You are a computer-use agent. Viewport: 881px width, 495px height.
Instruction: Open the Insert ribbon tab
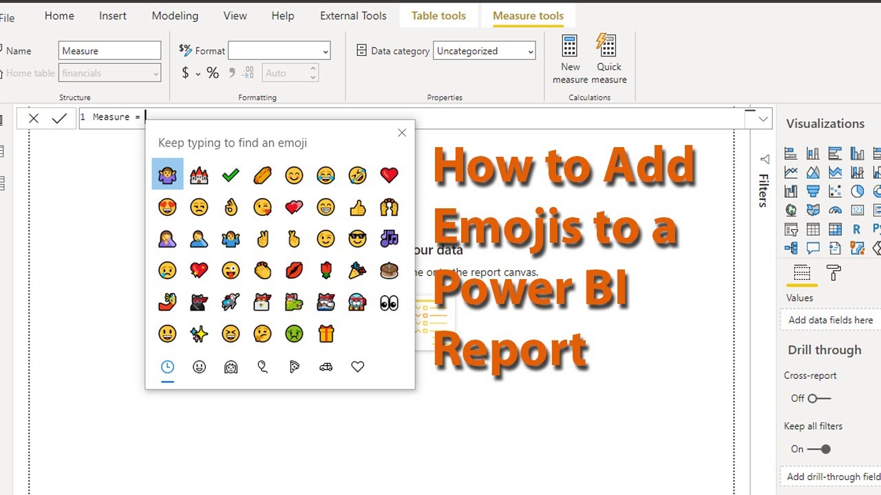[113, 16]
